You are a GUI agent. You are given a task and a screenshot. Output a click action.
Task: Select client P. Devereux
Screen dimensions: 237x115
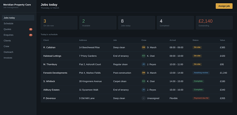[49, 98]
